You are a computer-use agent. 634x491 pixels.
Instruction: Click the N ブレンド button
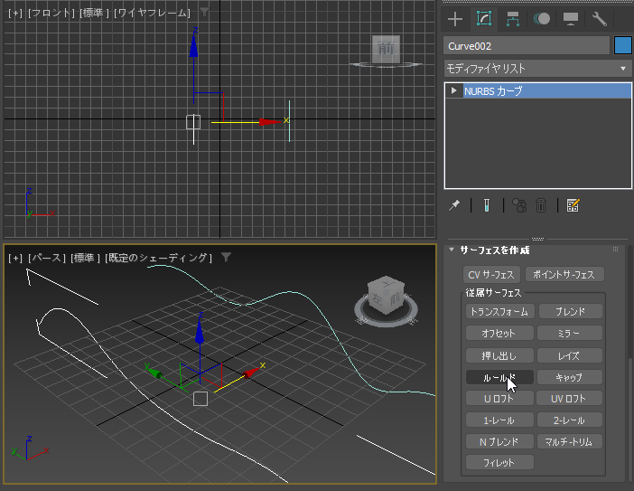tap(499, 441)
